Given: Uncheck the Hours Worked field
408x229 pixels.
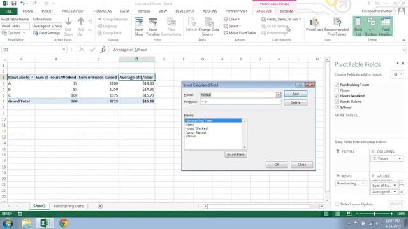Looking at the screenshot, I should tap(337, 96).
